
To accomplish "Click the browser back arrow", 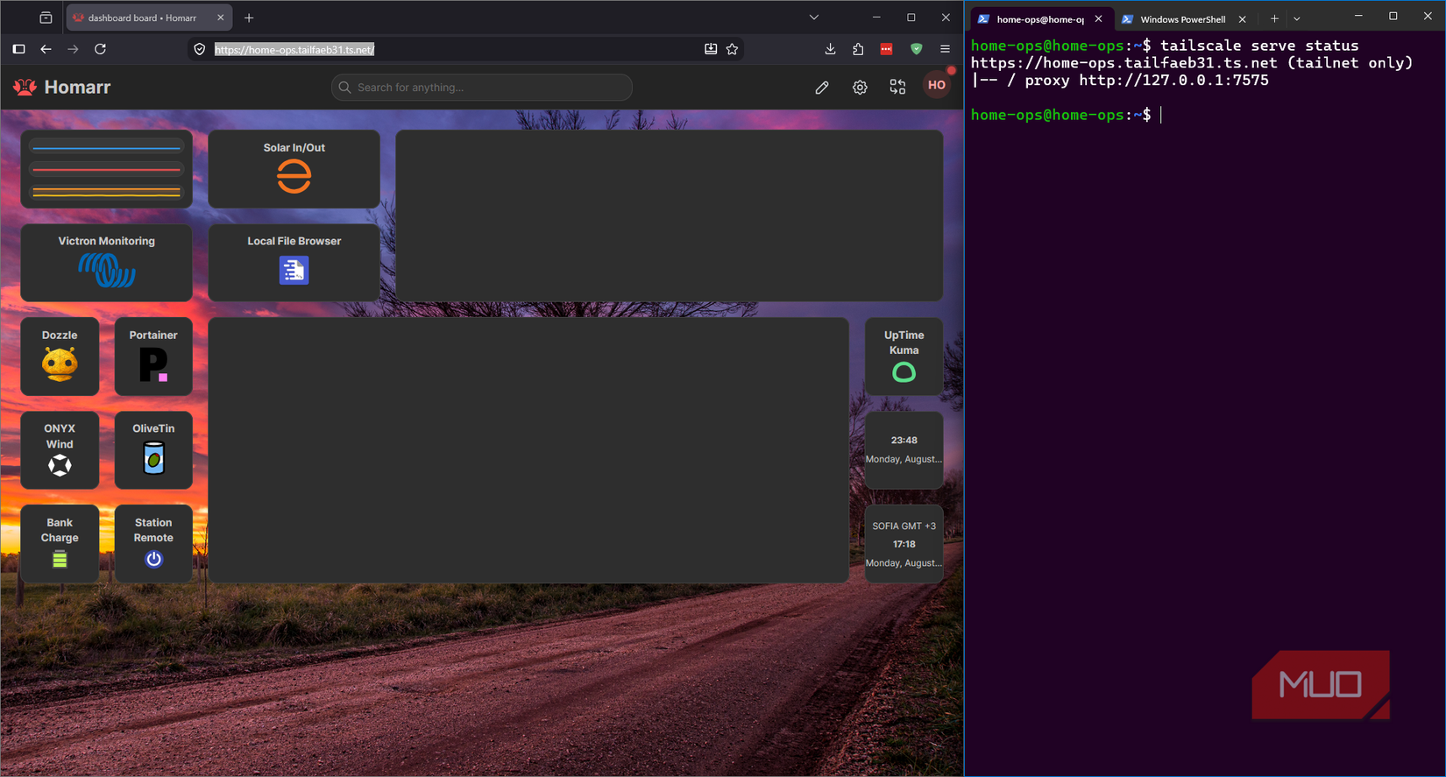I will click(x=46, y=49).
